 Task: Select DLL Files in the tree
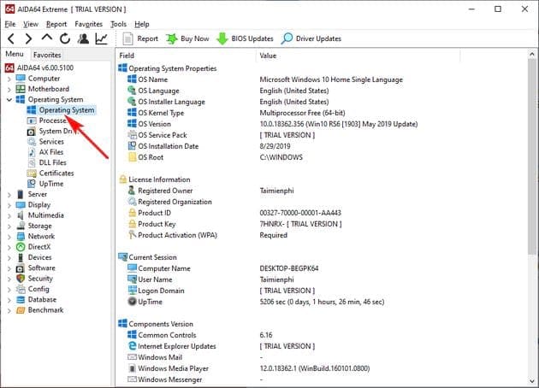[53, 162]
